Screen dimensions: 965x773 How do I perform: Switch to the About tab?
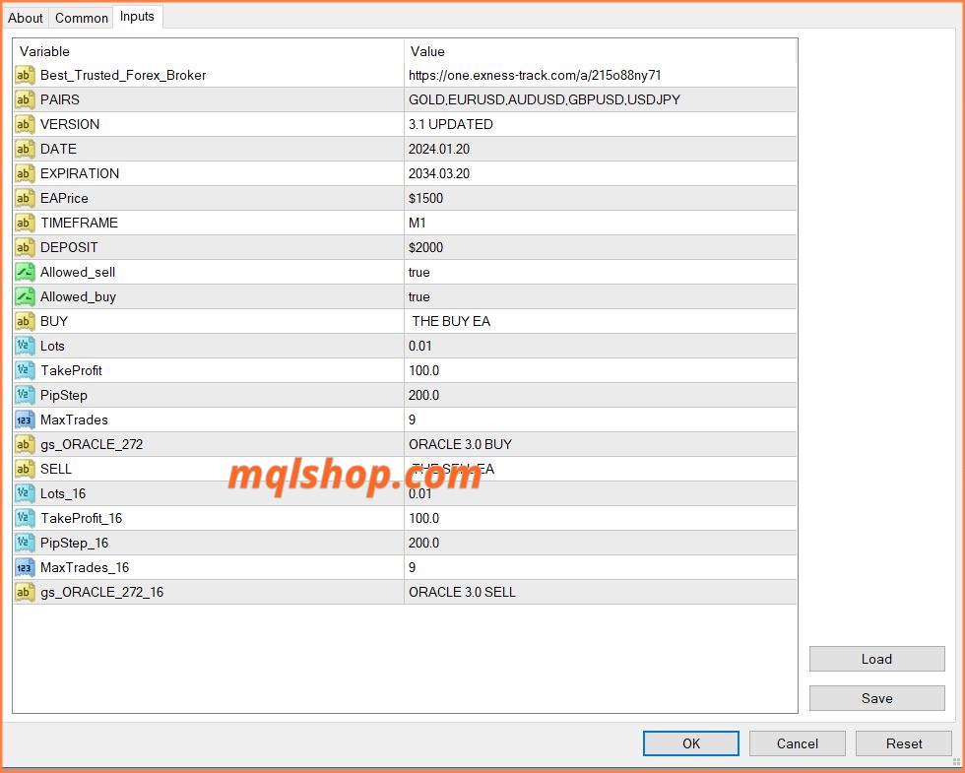[x=26, y=18]
